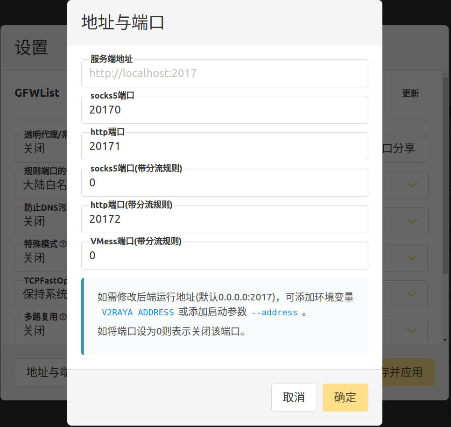Click the http端口(带分流规则) field showing 20172

pyautogui.click(x=224, y=220)
